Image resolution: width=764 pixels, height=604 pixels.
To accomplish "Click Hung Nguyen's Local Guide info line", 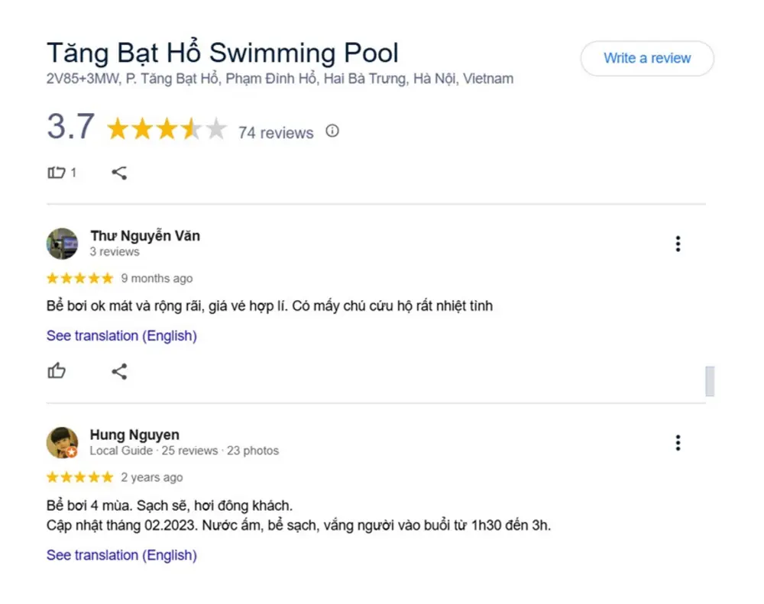I will pos(184,451).
